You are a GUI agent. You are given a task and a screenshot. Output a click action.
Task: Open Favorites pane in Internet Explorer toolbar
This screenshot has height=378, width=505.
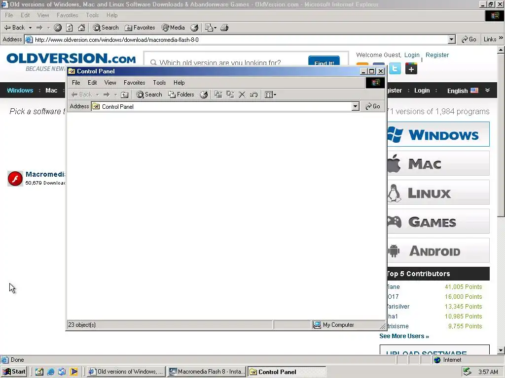140,28
